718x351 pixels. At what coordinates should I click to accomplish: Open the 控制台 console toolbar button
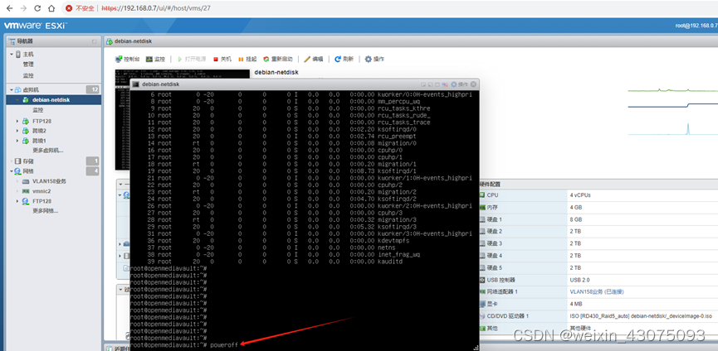tap(128, 59)
